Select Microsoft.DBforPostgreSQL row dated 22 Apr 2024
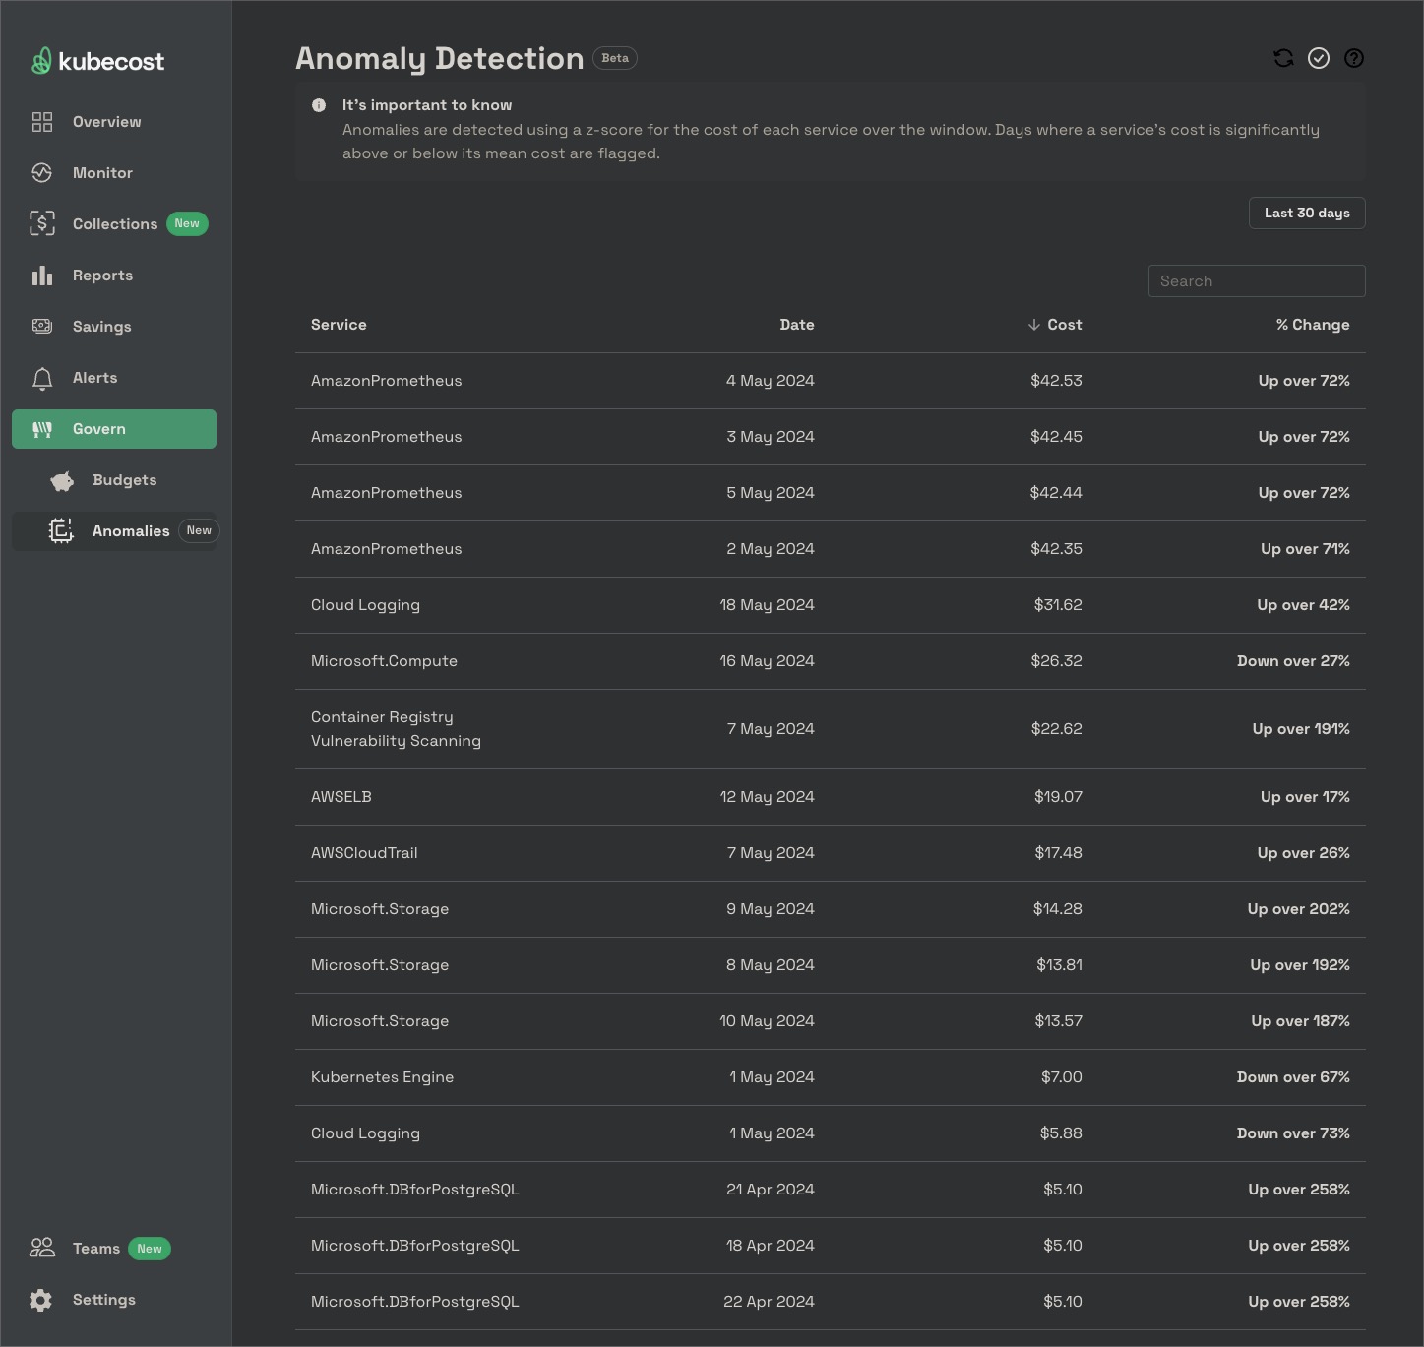 pos(831,1302)
